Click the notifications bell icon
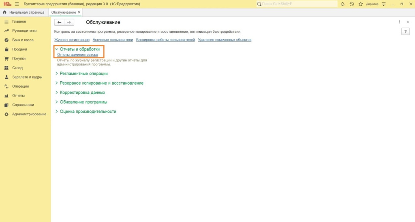This screenshot has height=222, width=415. (x=342, y=4)
